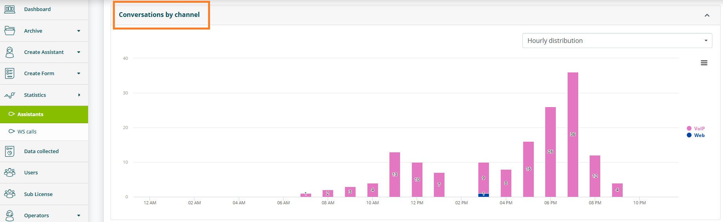
Task: Collapse the Conversations by channel panel
Action: click(x=707, y=15)
